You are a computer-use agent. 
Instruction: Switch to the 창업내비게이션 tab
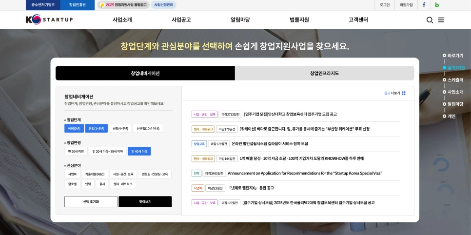[x=145, y=73]
